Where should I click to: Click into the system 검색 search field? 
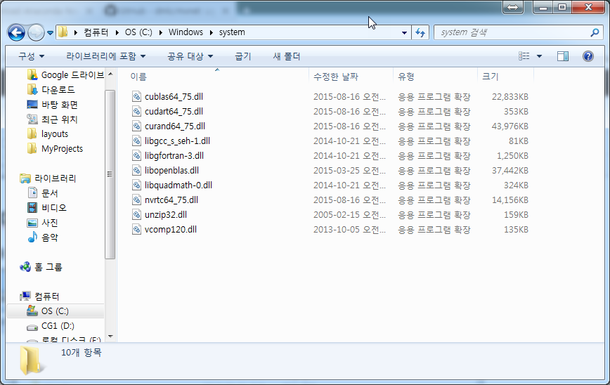point(514,32)
